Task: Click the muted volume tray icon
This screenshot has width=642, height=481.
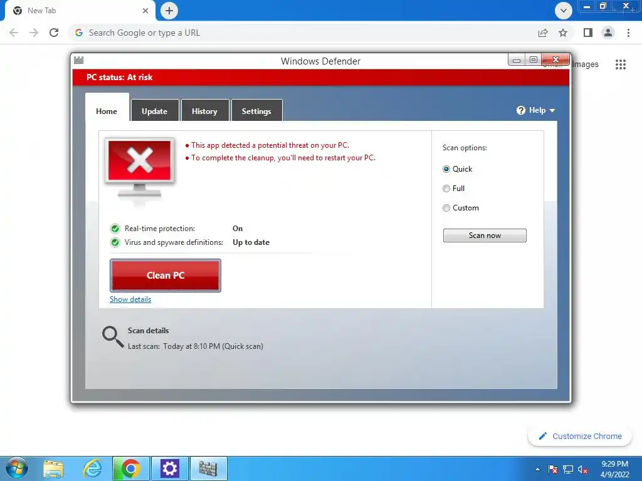Action: 582,469
